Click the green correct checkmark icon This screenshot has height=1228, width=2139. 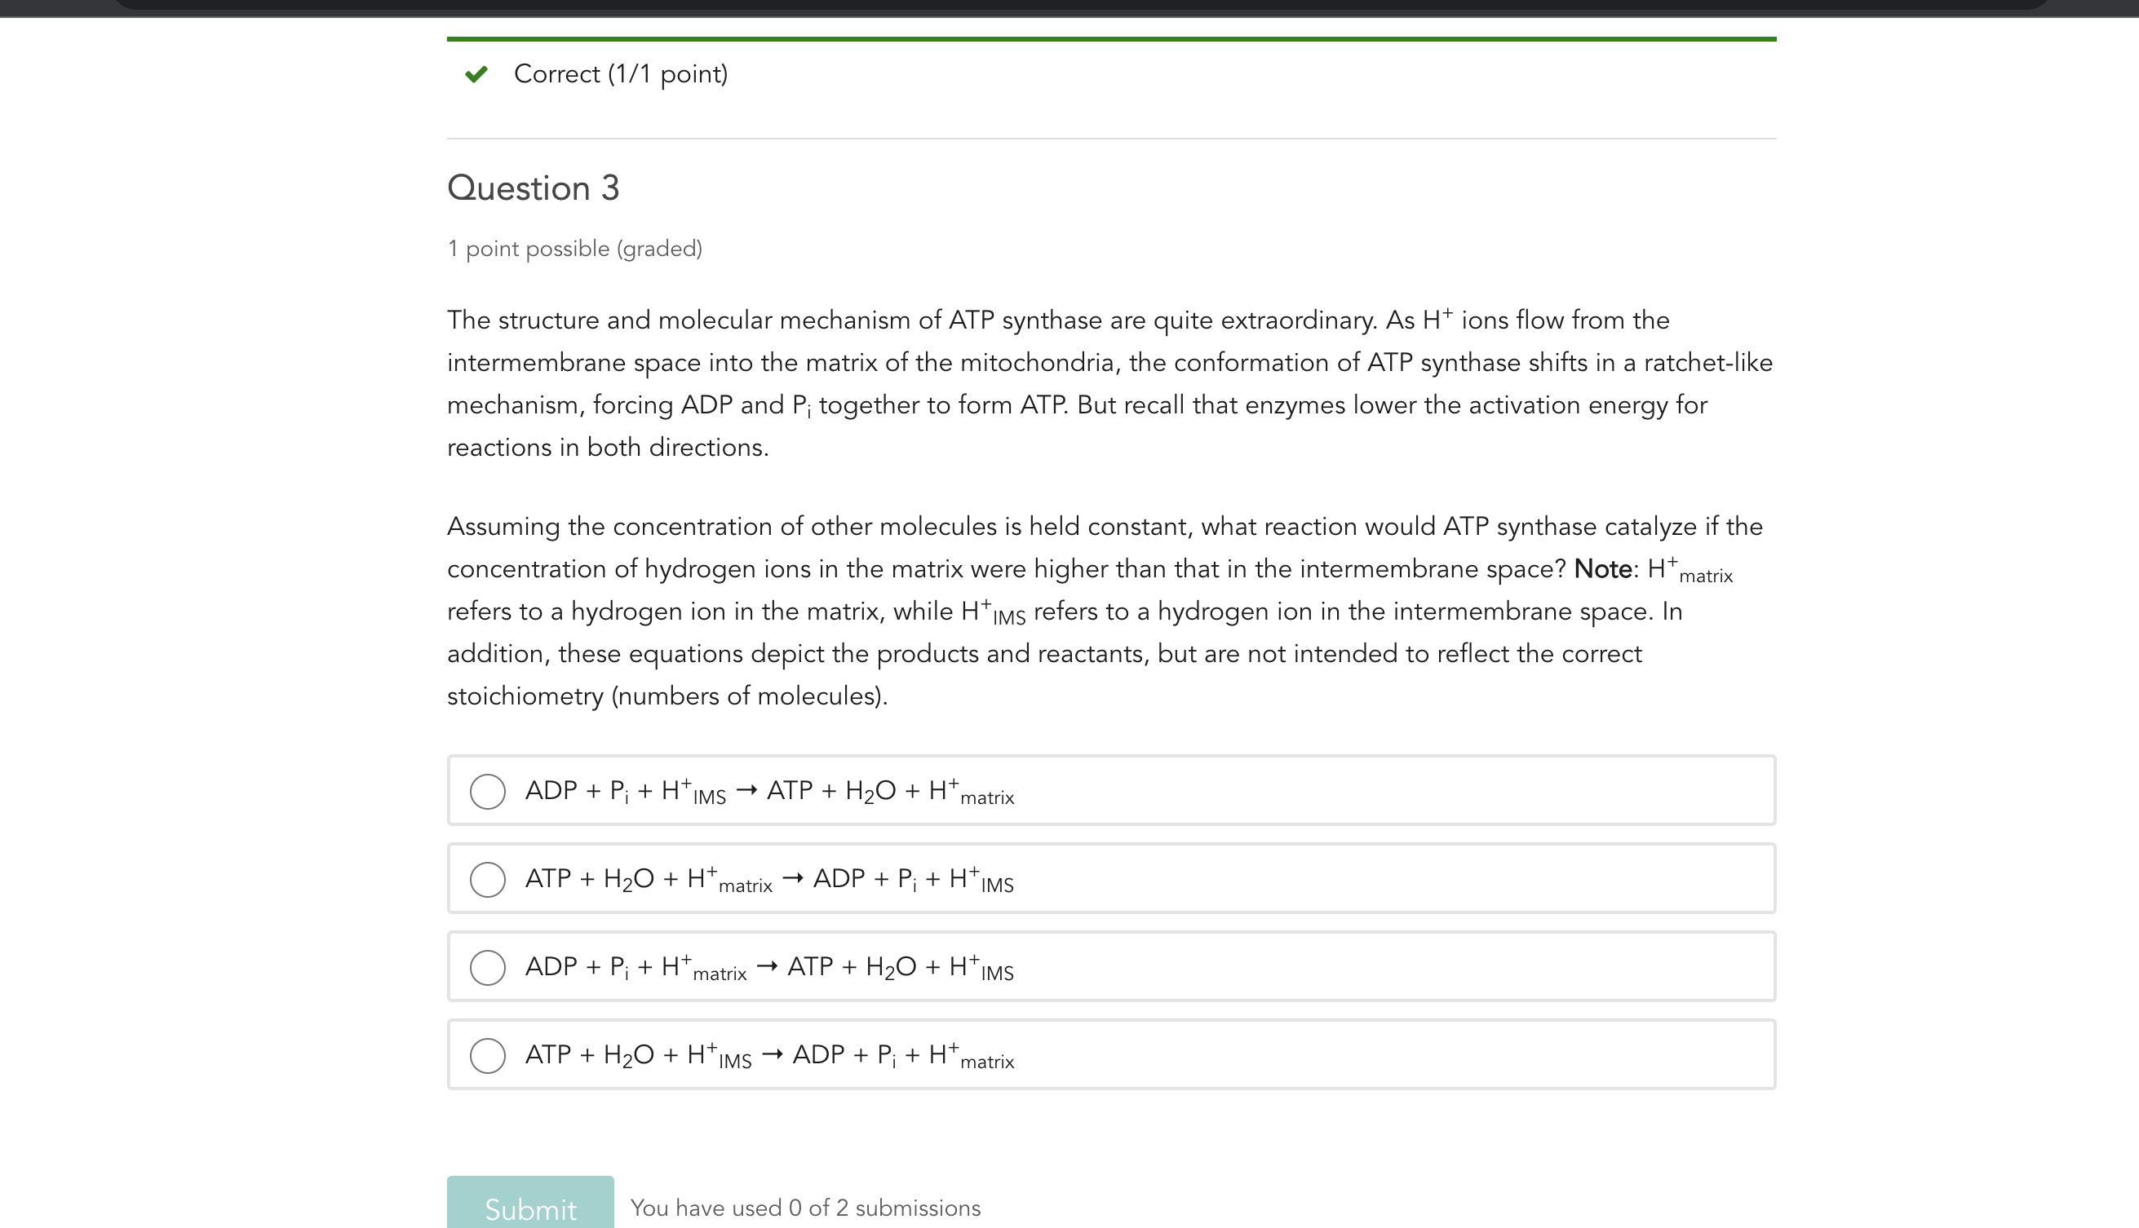477,74
